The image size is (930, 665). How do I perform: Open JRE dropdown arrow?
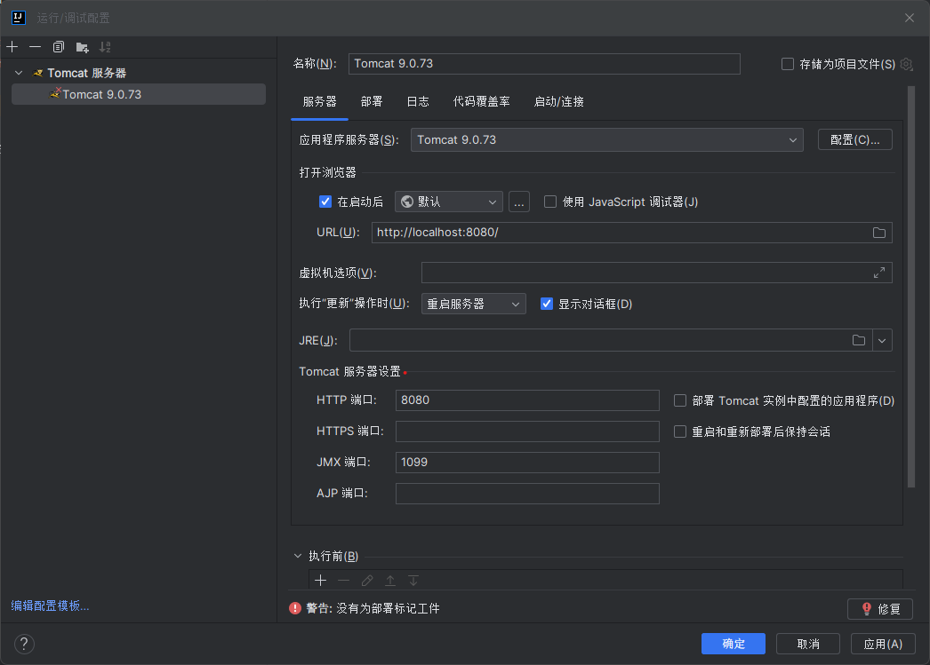pos(882,341)
